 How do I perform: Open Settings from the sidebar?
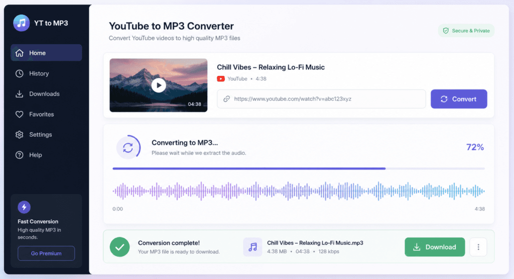pos(46,135)
